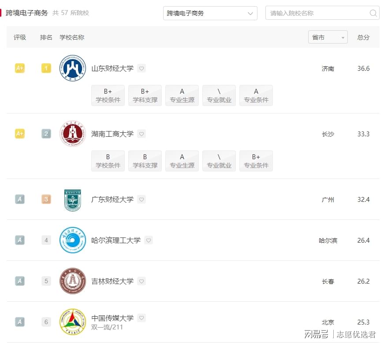384x343 pixels.
Task: Click the 评级 column header
Action: tap(20, 37)
